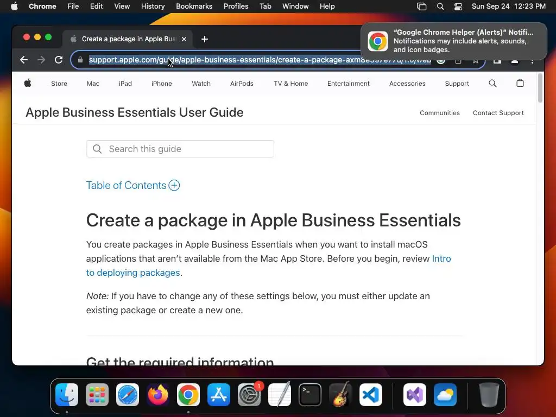Image resolution: width=556 pixels, height=417 pixels.
Task: Open TextEdit from the dock
Action: point(280,395)
